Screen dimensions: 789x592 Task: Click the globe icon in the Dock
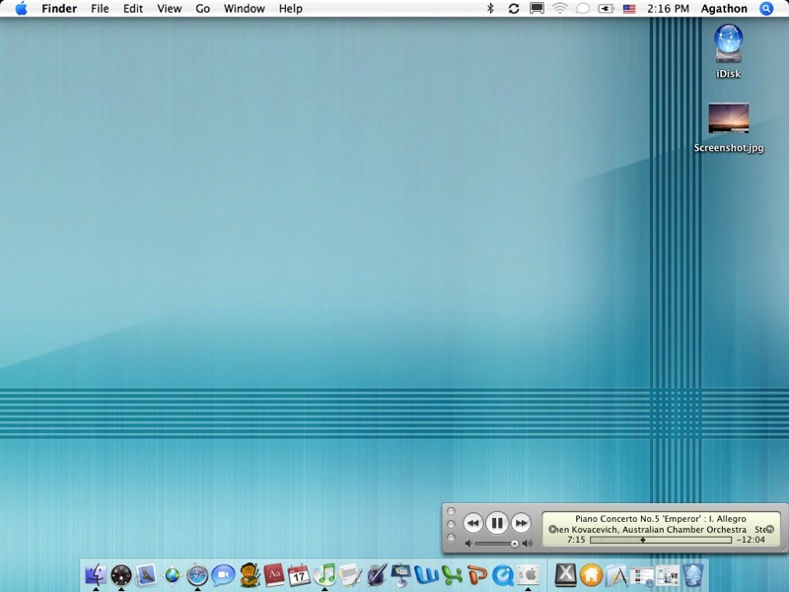pyautogui.click(x=172, y=574)
